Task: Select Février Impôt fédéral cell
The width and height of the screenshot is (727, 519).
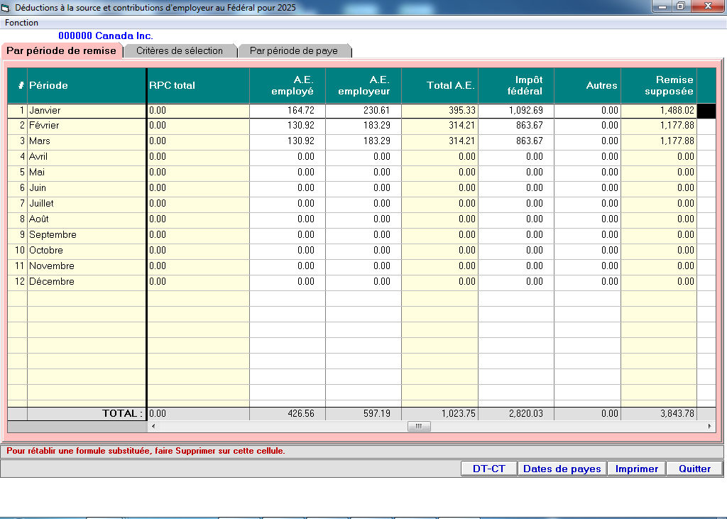Action: [515, 126]
